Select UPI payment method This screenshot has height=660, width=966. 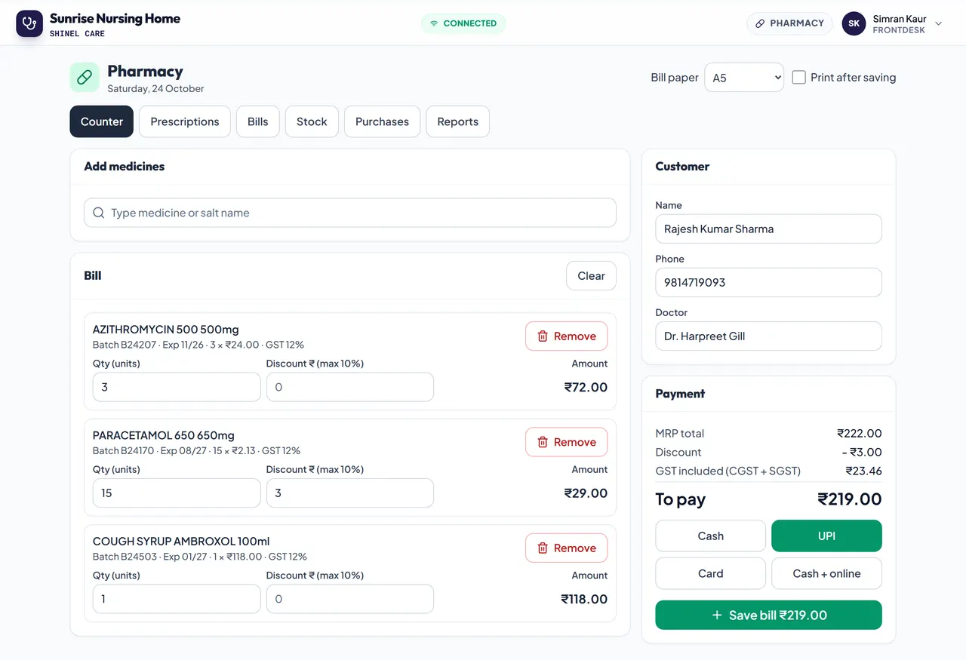point(826,536)
